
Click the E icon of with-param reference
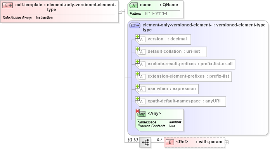pos(170,142)
